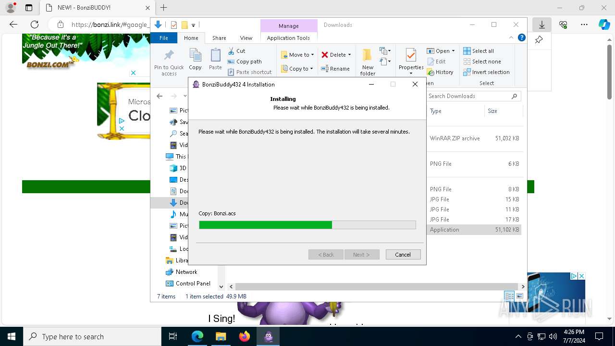Open File Explorer from the taskbar
The image size is (615, 346).
click(x=221, y=337)
